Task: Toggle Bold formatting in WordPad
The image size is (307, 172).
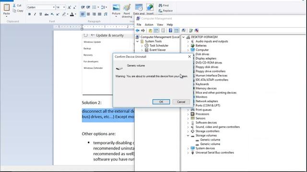Action: pos(29,14)
